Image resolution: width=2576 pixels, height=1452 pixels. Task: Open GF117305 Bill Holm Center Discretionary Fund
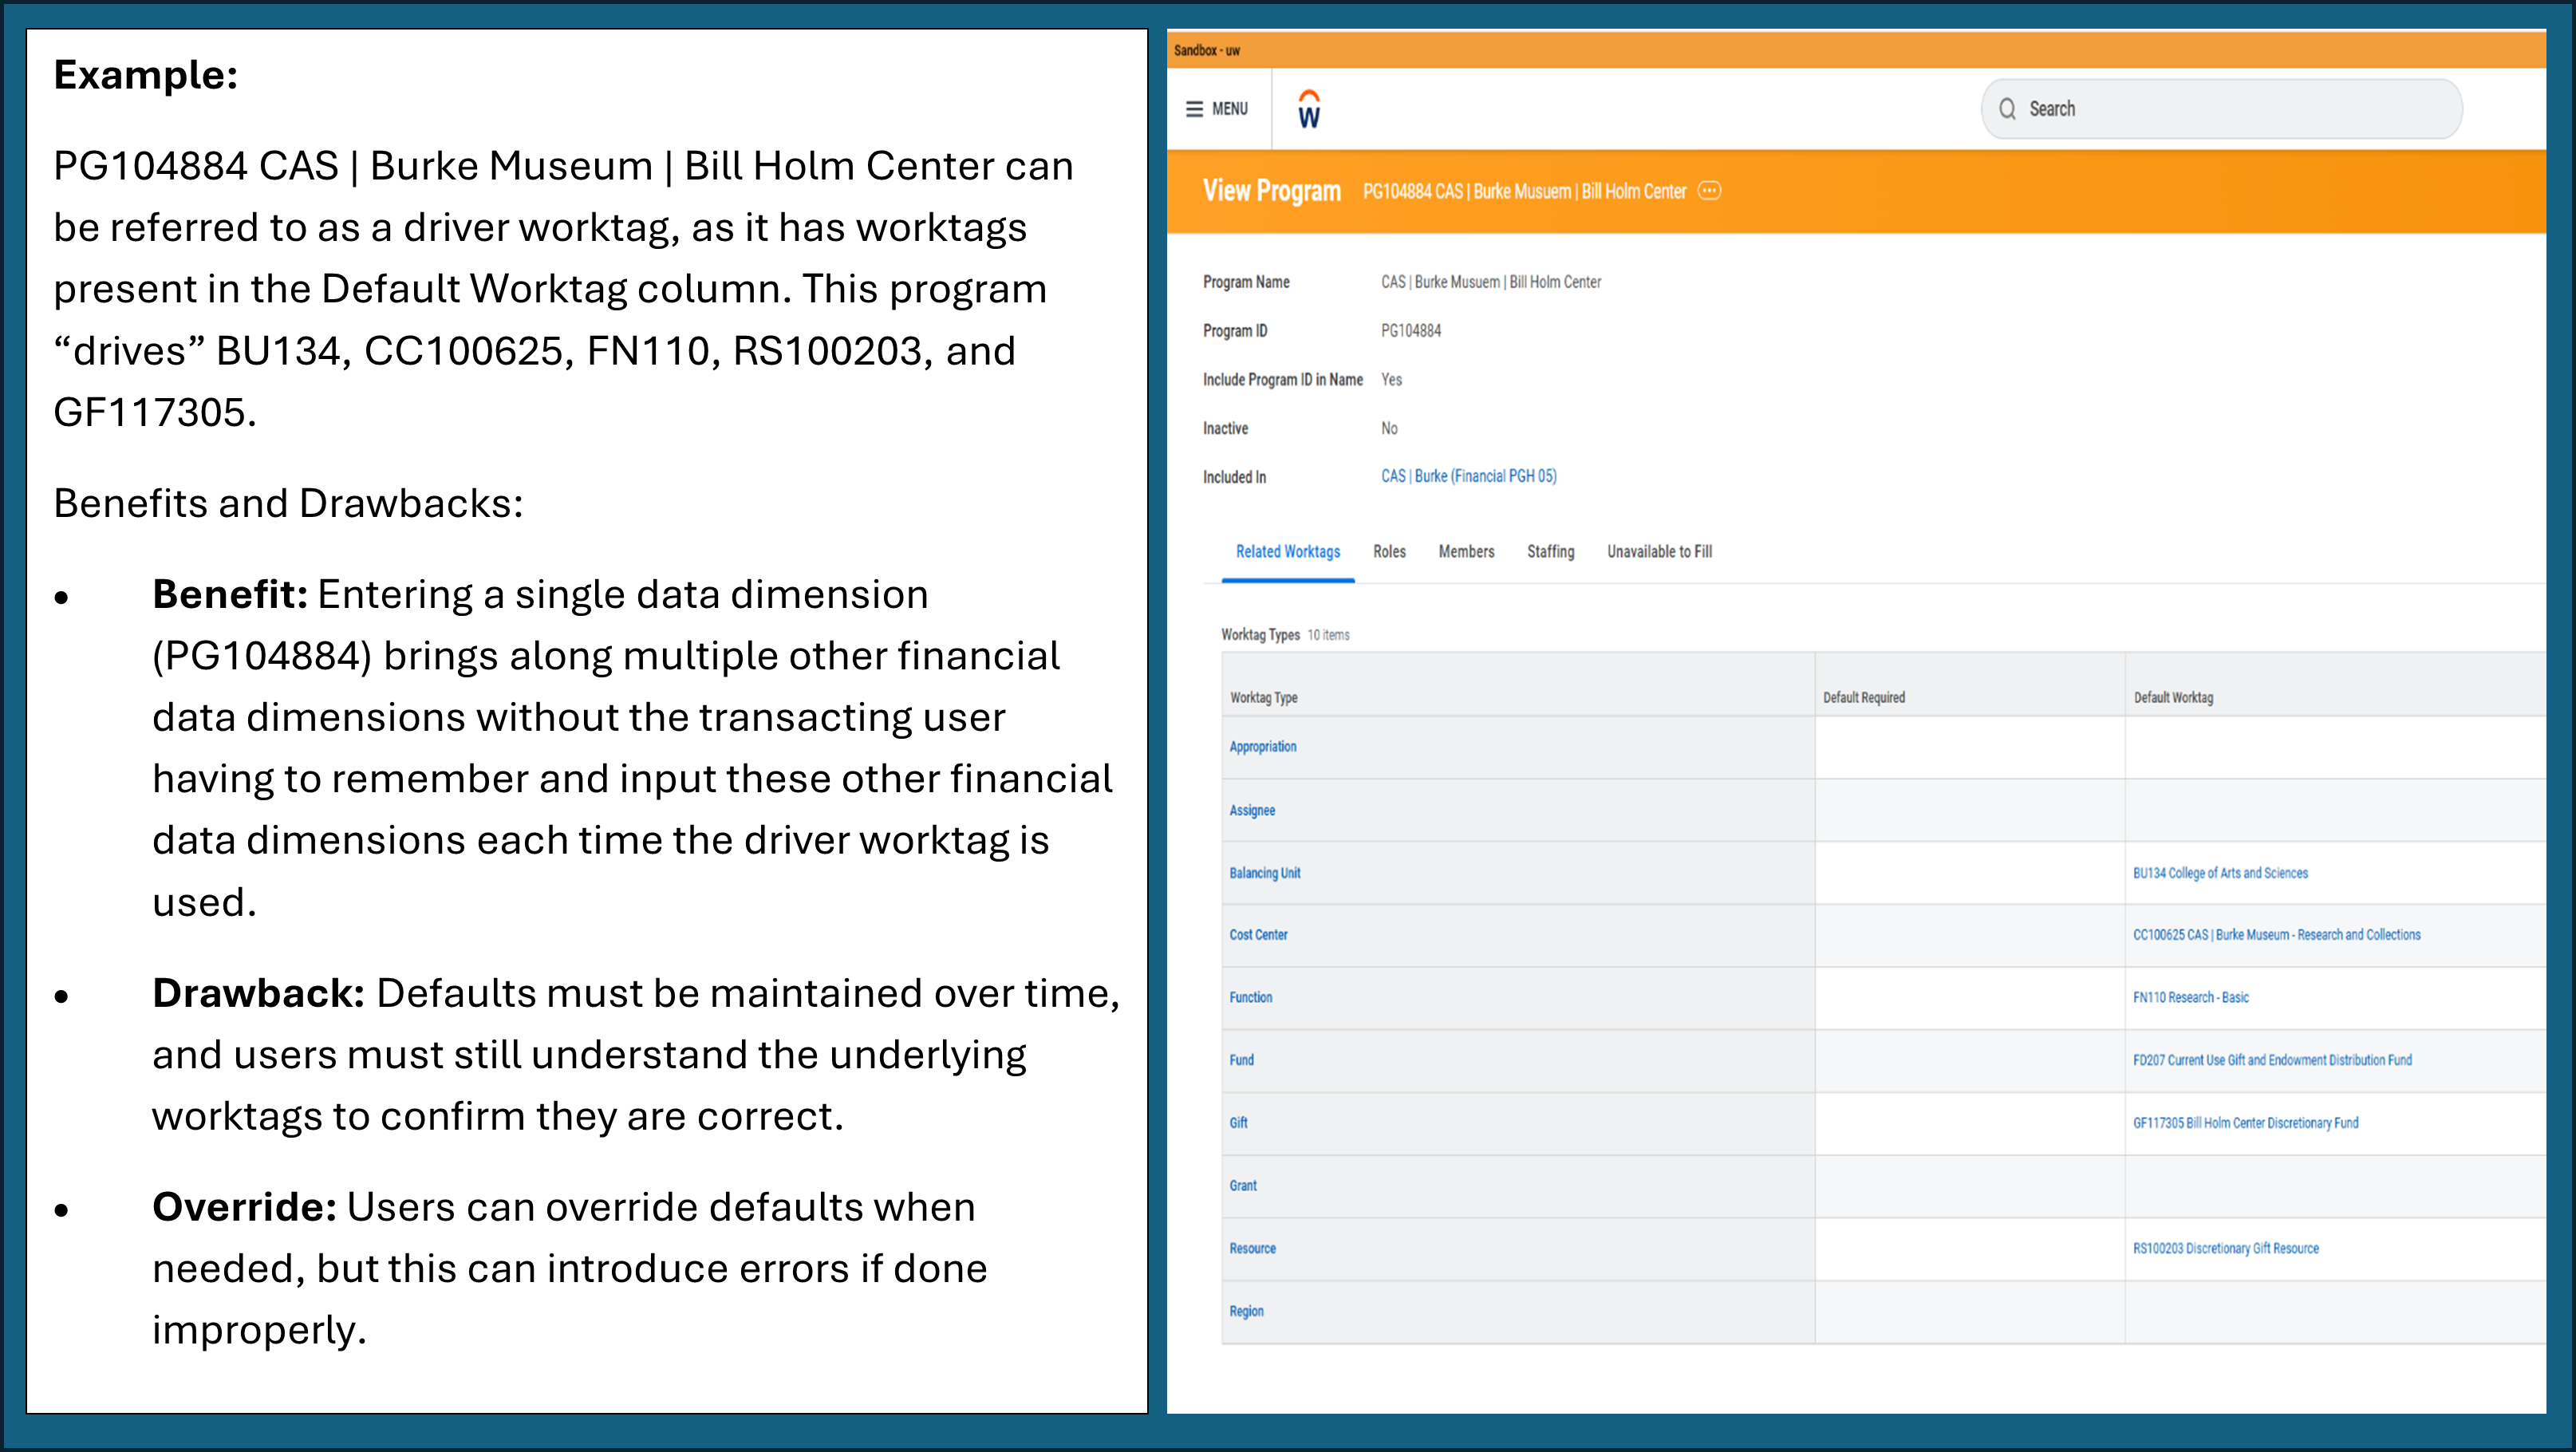(2246, 1122)
